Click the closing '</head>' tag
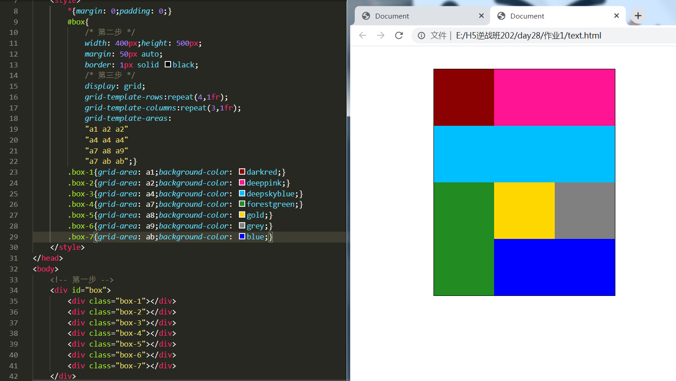The image size is (676, 381). click(x=48, y=258)
